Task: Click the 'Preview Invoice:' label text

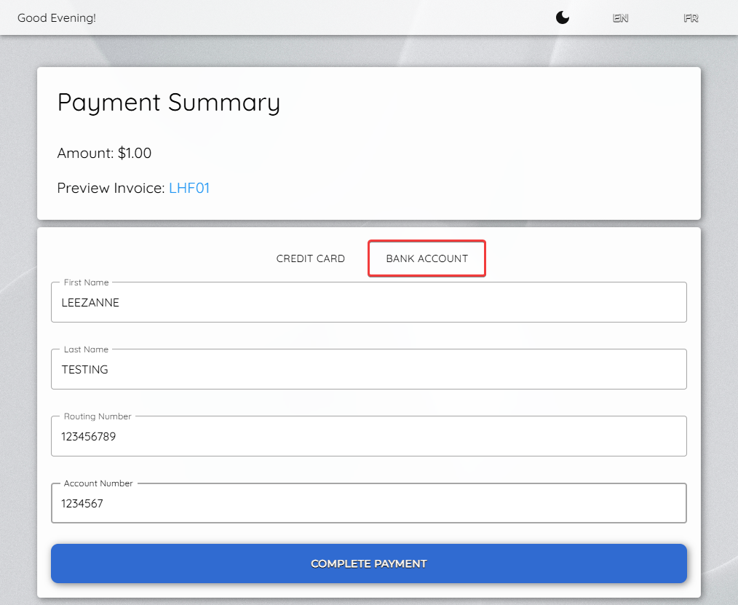Action: [111, 188]
